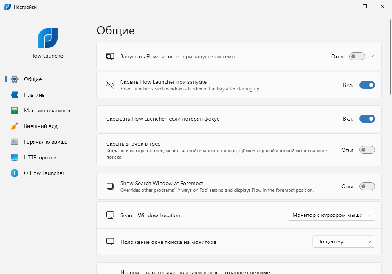Click the Flow Launcher icon in title bar
Viewport: 392px width, 274px height.
7,7
